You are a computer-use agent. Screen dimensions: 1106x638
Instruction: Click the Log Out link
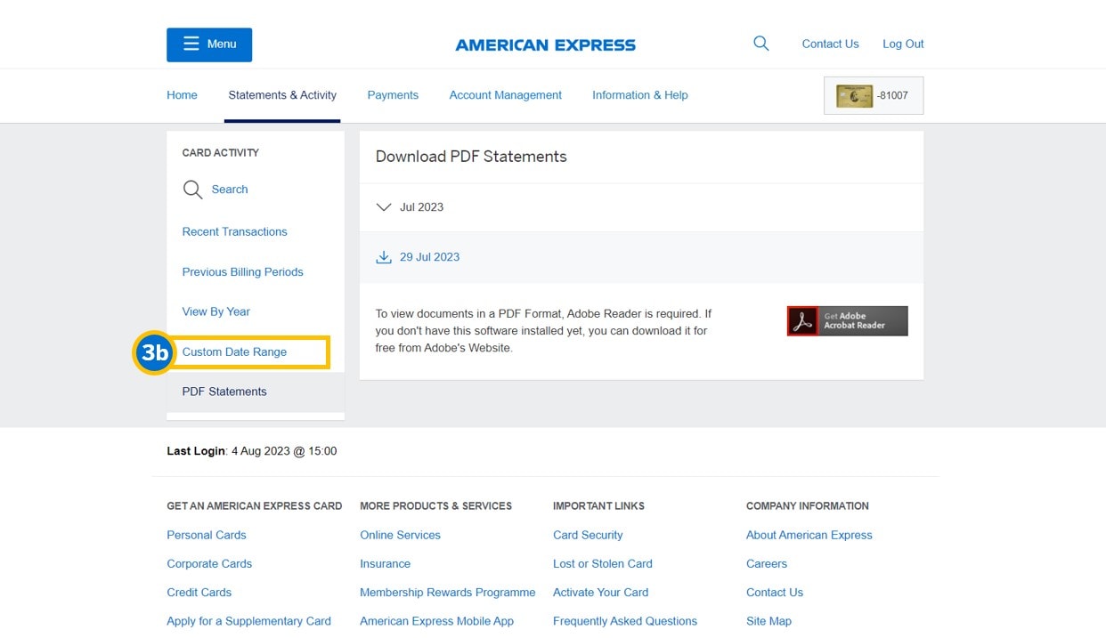point(903,44)
